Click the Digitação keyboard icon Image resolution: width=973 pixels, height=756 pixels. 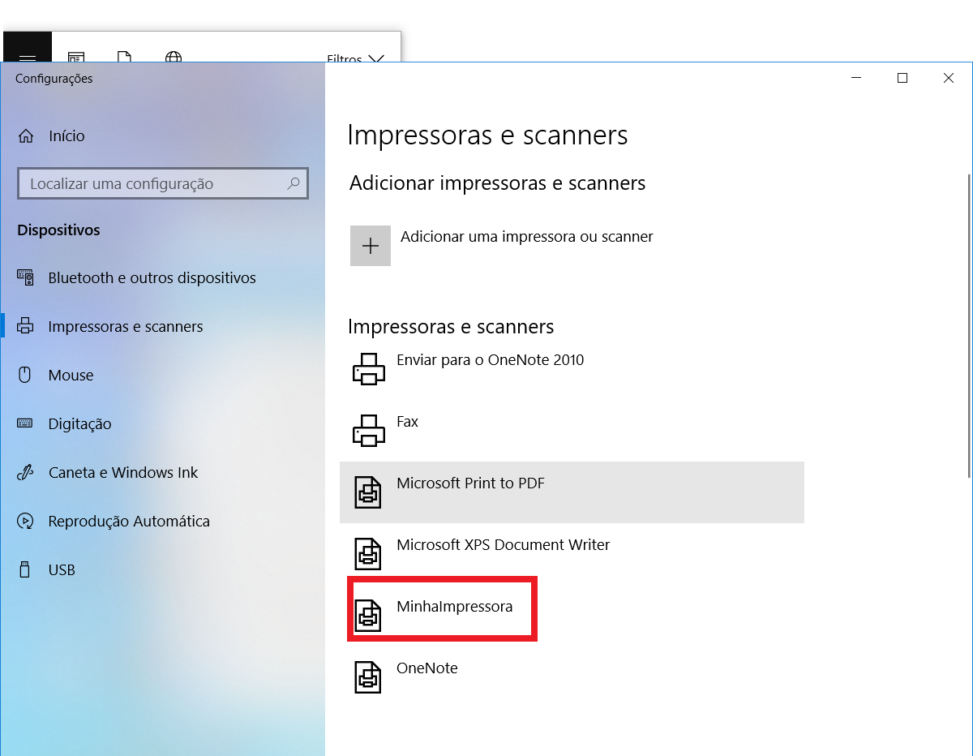[x=25, y=423]
